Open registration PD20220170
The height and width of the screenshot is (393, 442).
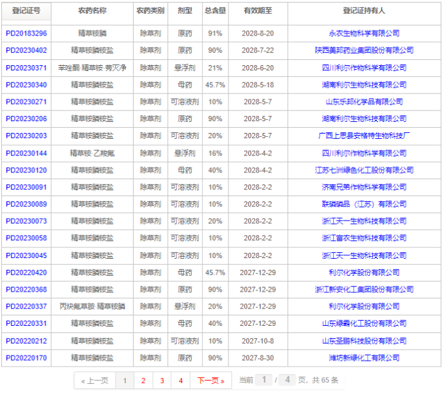point(26,358)
